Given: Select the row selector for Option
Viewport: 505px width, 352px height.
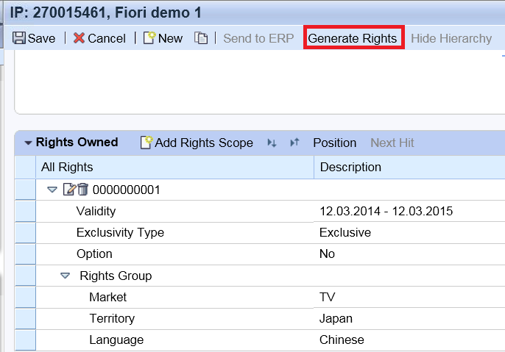Looking at the screenshot, I should pos(26,254).
